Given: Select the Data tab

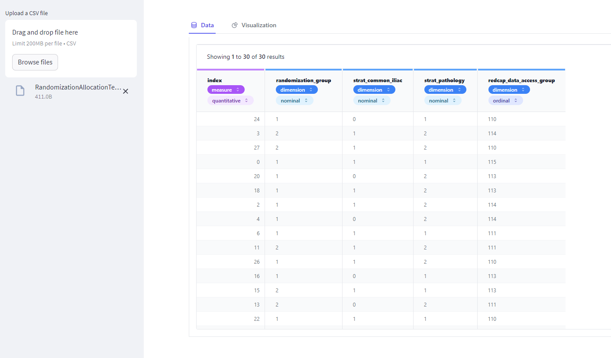Looking at the screenshot, I should [207, 25].
